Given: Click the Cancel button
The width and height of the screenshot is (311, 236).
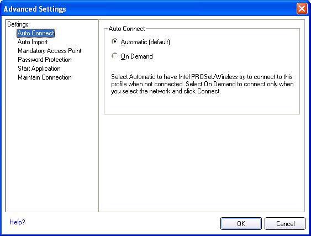Looking at the screenshot, I should point(285,224).
